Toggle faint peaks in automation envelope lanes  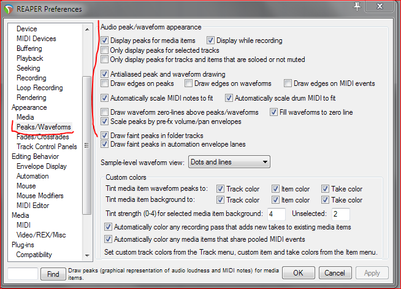(x=104, y=144)
